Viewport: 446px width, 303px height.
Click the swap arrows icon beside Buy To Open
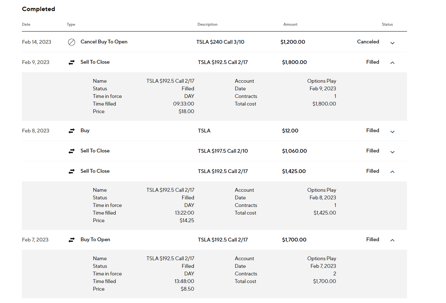72,240
